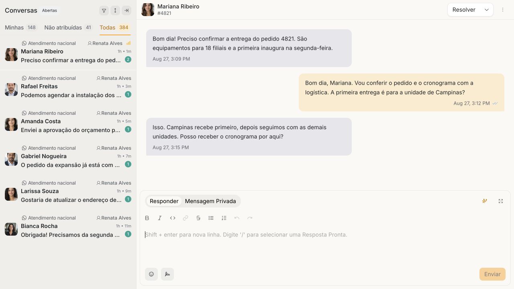Click the priority bars icon on Mariana's conversation
The width and height of the screenshot is (514, 289).
click(x=128, y=43)
